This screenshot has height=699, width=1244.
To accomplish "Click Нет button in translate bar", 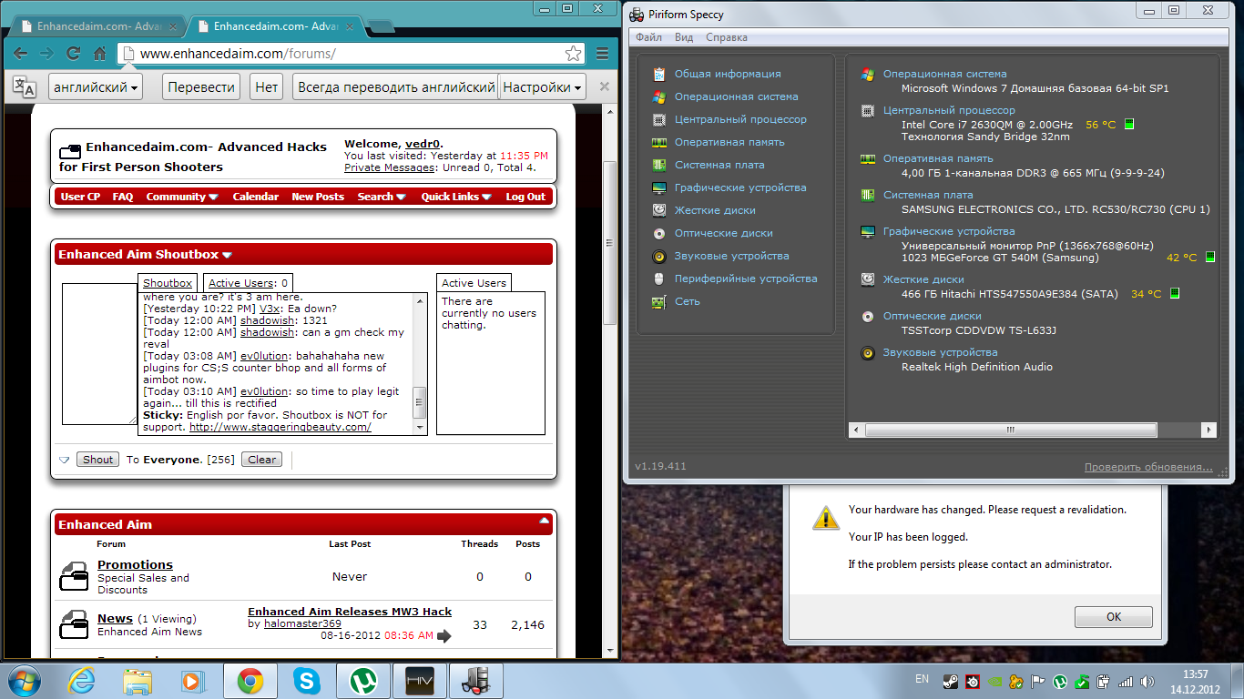I will 267,87.
